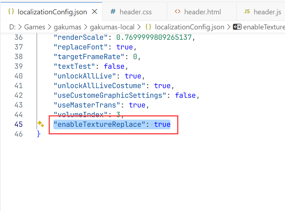
Task: Place cursor on the renderScale number value
Action: 154,37
